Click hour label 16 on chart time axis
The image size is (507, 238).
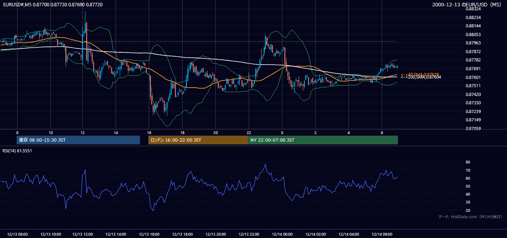point(149,132)
